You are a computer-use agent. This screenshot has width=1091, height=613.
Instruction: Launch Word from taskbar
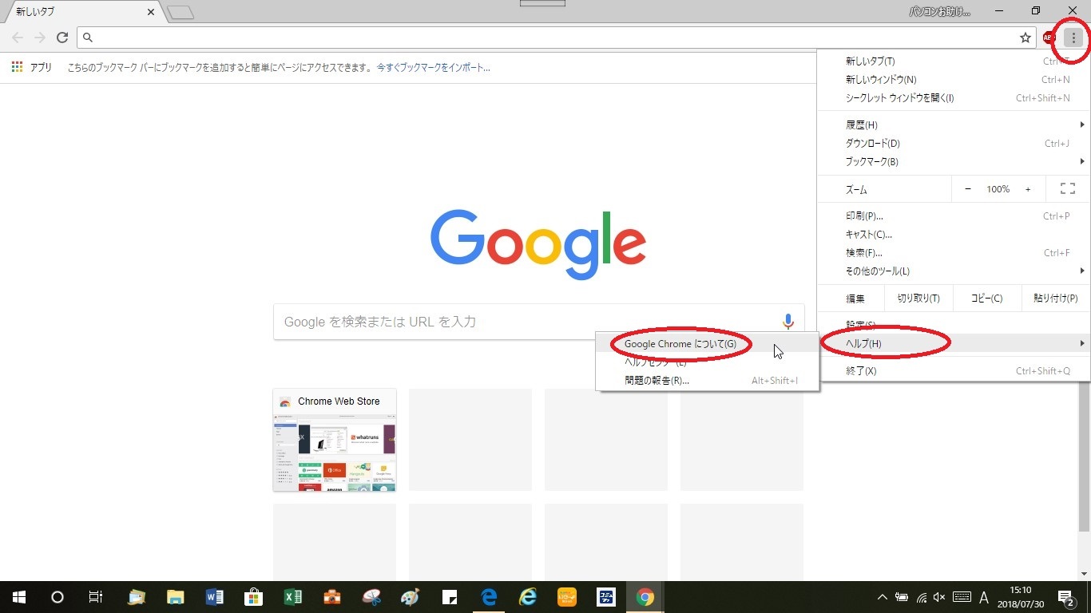215,597
